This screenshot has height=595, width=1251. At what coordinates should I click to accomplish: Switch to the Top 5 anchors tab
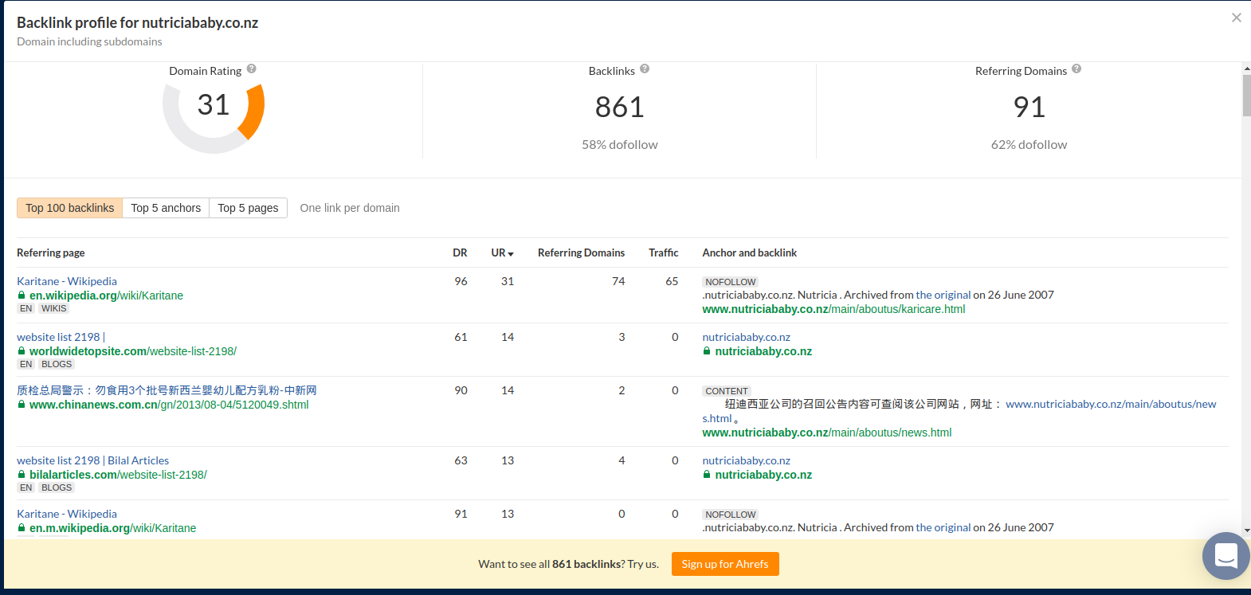(166, 208)
